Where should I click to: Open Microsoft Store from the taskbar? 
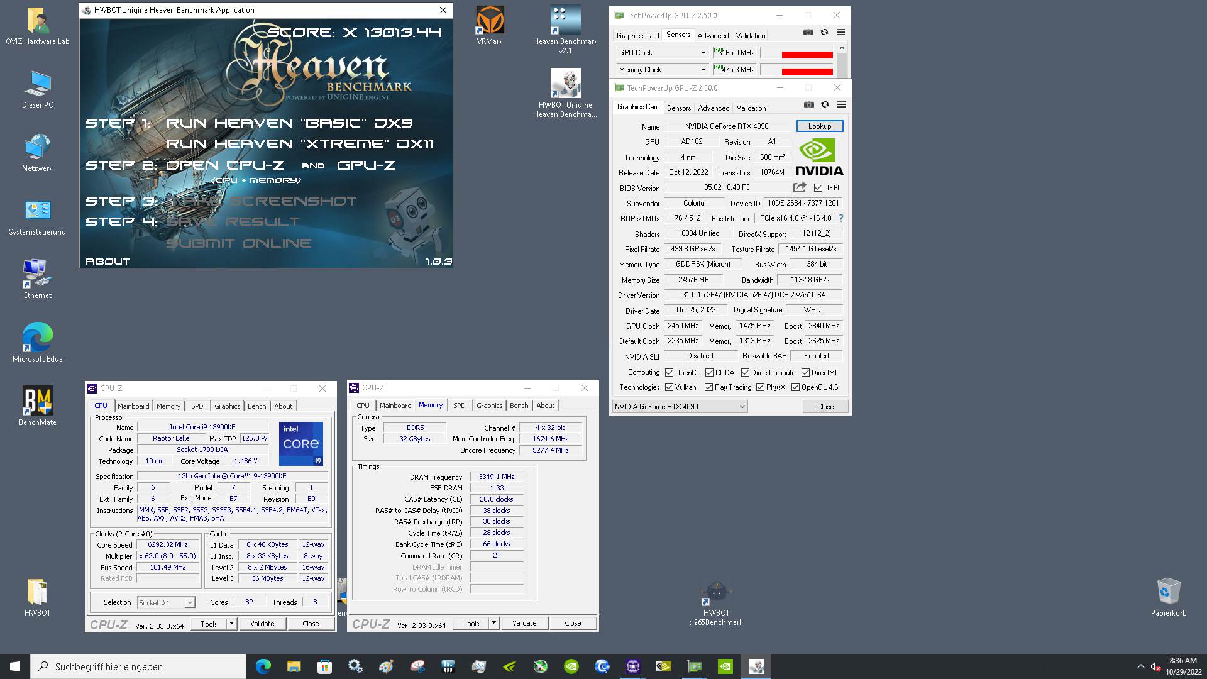point(324,666)
